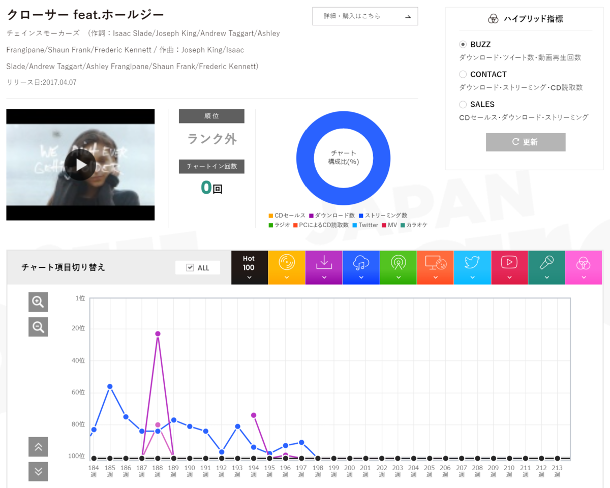Viewport: 610px width, 488px height.
Task: Toggle the orange CD sales chart icon
Action: (x=287, y=267)
